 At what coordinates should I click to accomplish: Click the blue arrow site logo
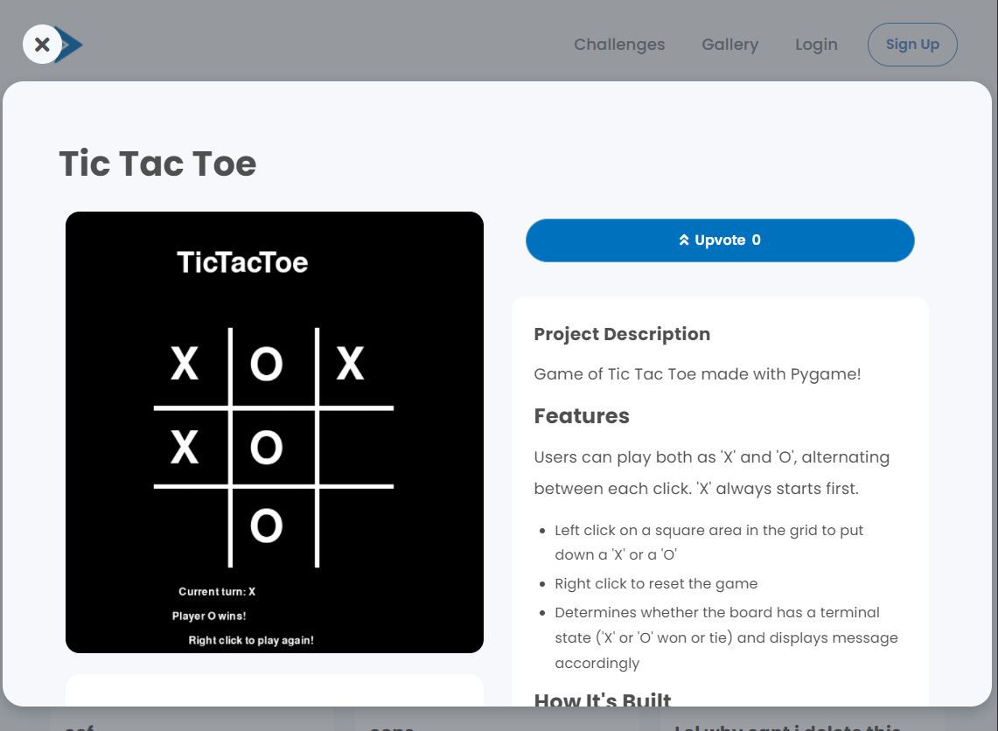[x=70, y=45]
